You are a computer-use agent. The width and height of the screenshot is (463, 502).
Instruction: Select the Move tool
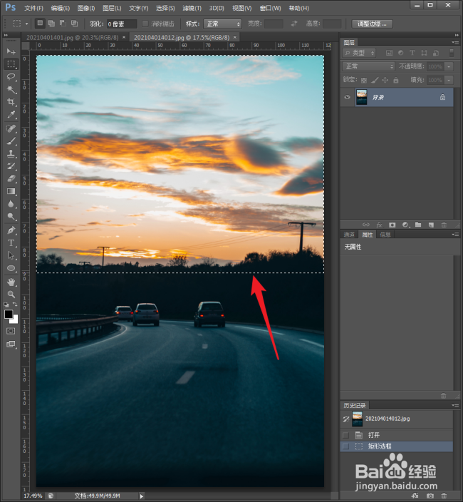[11, 51]
